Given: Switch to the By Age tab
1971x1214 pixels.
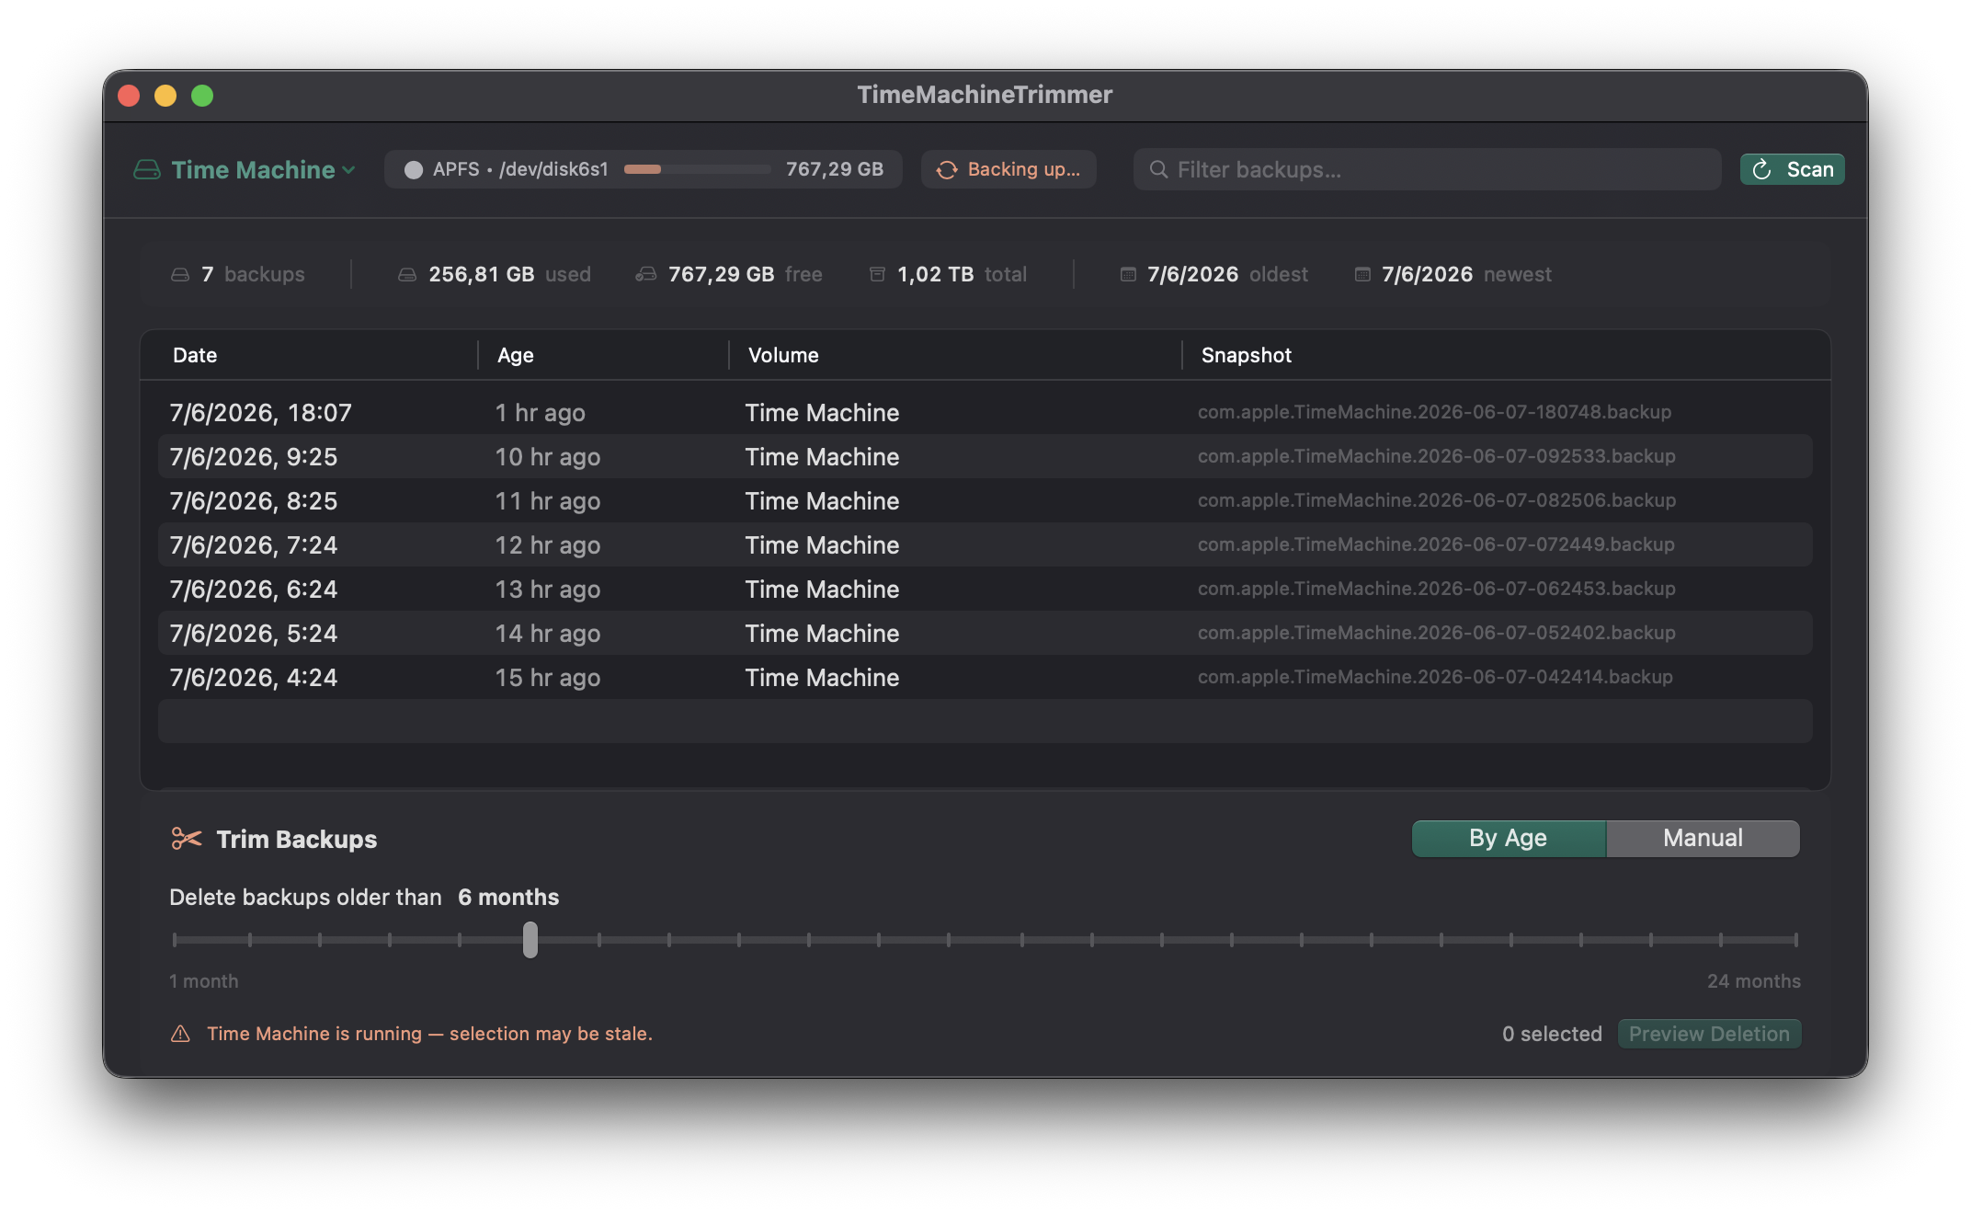Looking at the screenshot, I should pos(1509,838).
